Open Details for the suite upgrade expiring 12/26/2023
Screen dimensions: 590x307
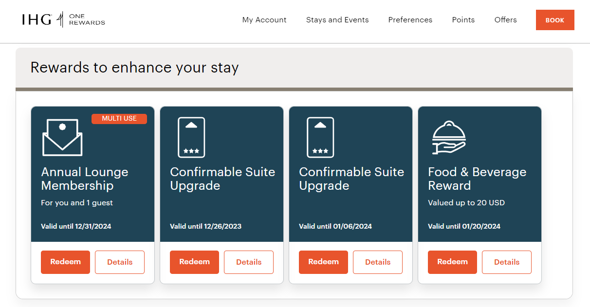(x=249, y=262)
